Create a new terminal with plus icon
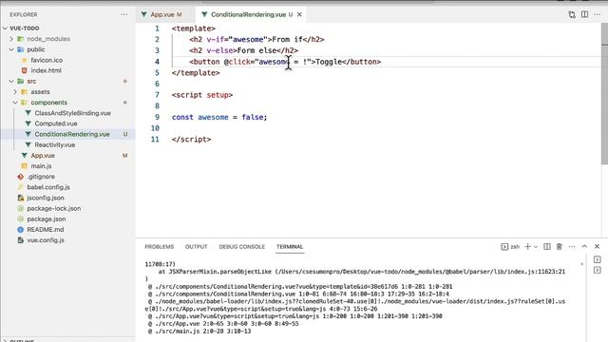The image size is (608, 342). click(527, 247)
